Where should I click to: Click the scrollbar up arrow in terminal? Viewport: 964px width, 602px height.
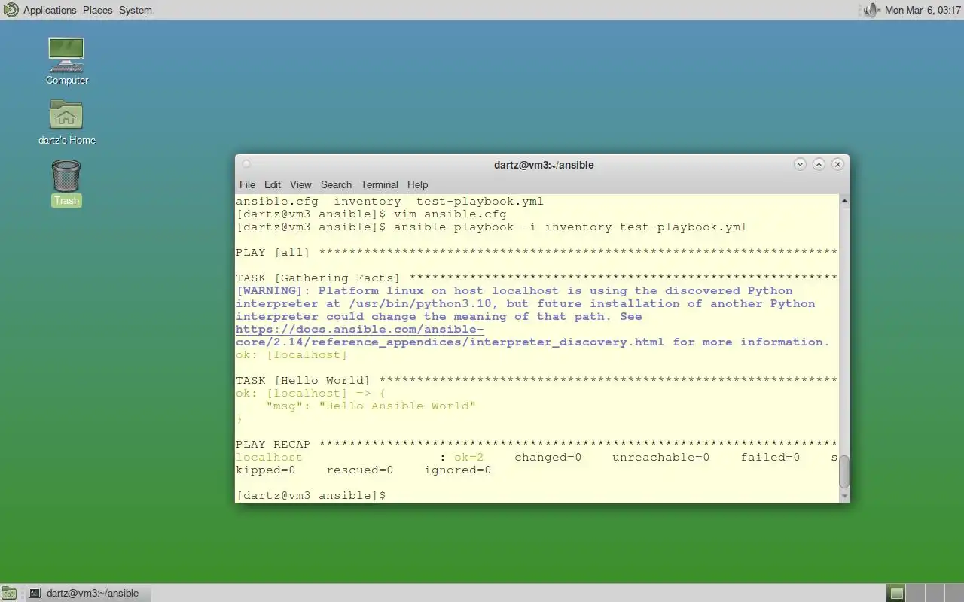(844, 200)
